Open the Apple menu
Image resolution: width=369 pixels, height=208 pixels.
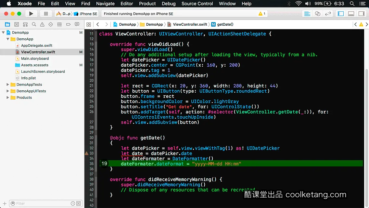tap(9, 4)
